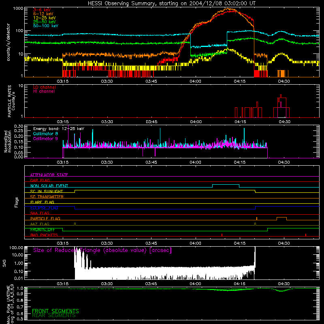
Task: Click the peak of the 6-12 keV curve
Action: point(227,9)
